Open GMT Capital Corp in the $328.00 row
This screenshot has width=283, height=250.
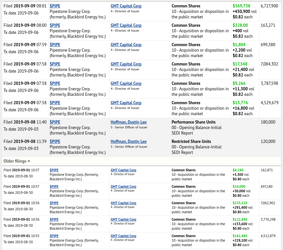pos(126,25)
